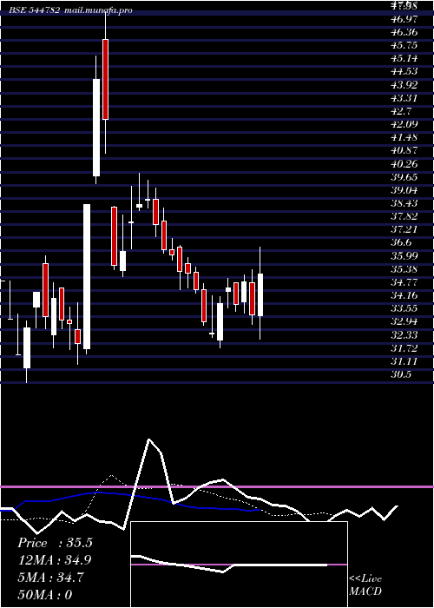Click the 50MA : 0 readout

tap(45, 594)
